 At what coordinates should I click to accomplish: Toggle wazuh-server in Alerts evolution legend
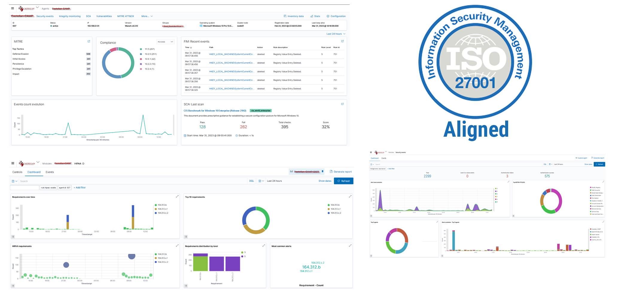[x=595, y=234]
